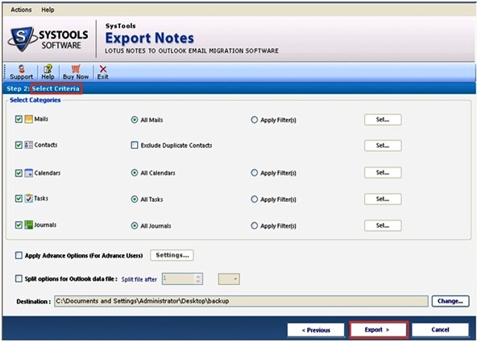Click the Calendars category icon
The height and width of the screenshot is (342, 477).
[28, 173]
